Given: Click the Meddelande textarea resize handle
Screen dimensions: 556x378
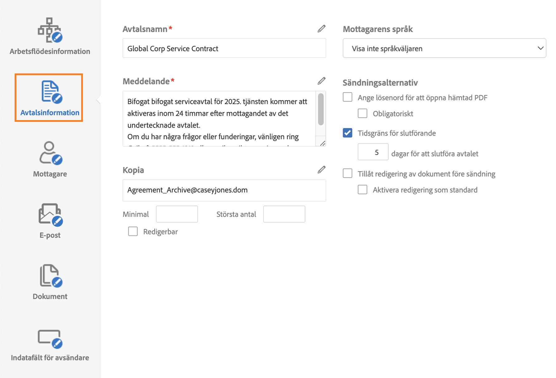Looking at the screenshot, I should [323, 143].
